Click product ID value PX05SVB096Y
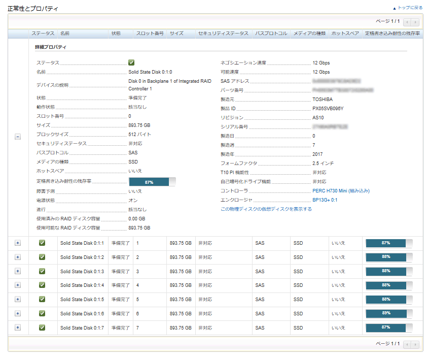Screen dimensions: 428x359 [x=328, y=109]
